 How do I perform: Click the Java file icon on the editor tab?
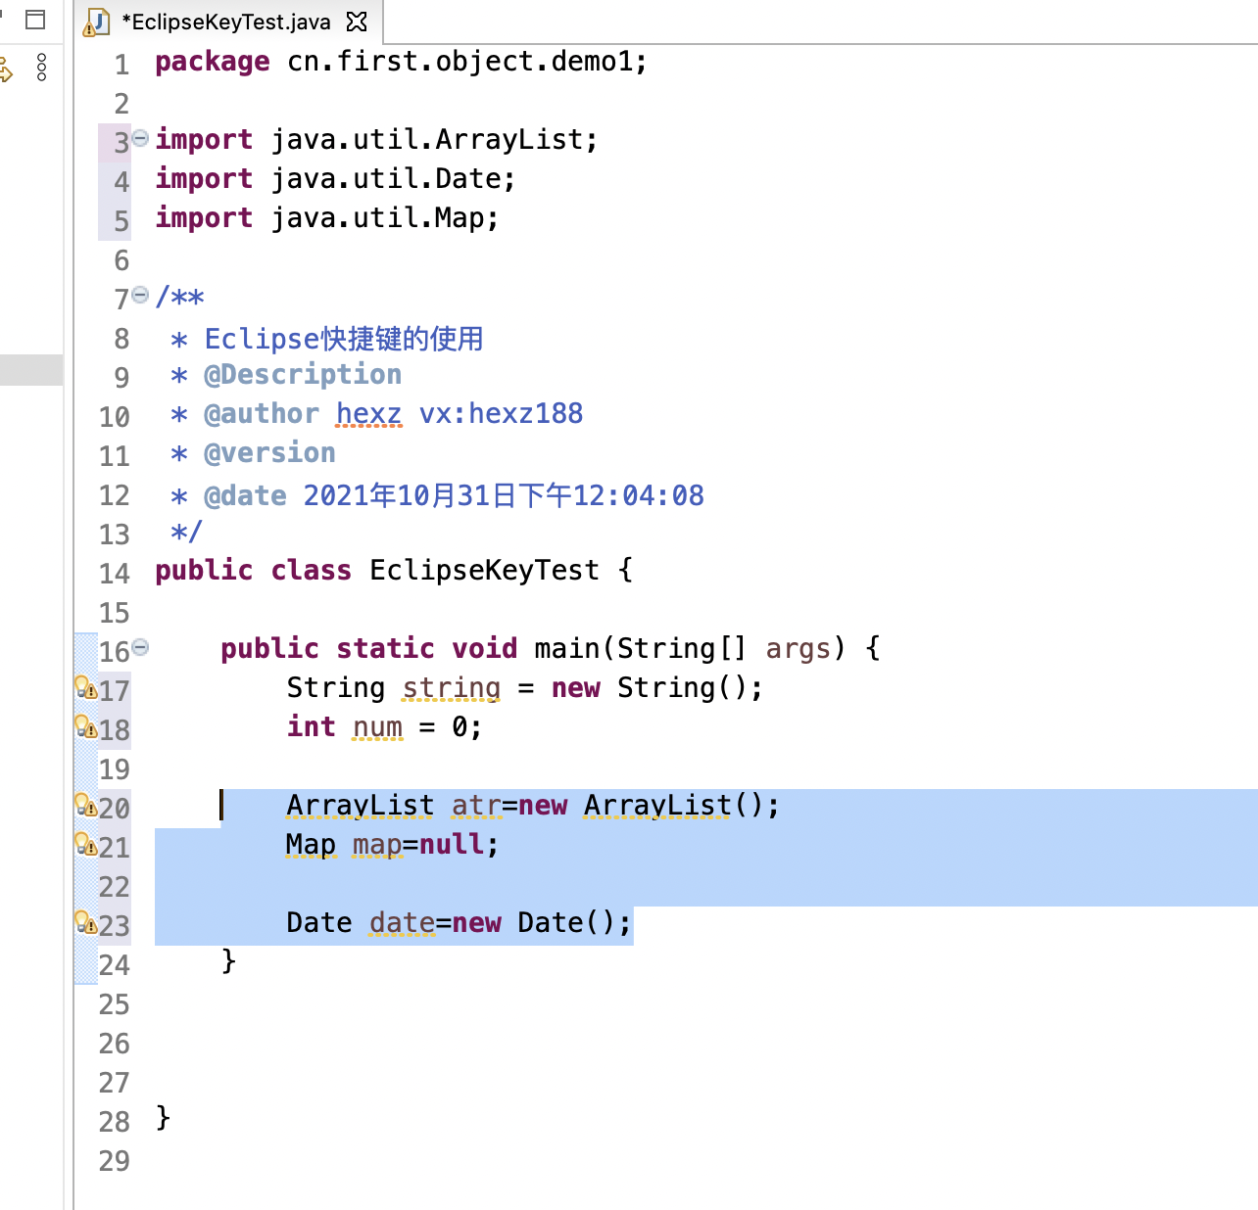[96, 22]
